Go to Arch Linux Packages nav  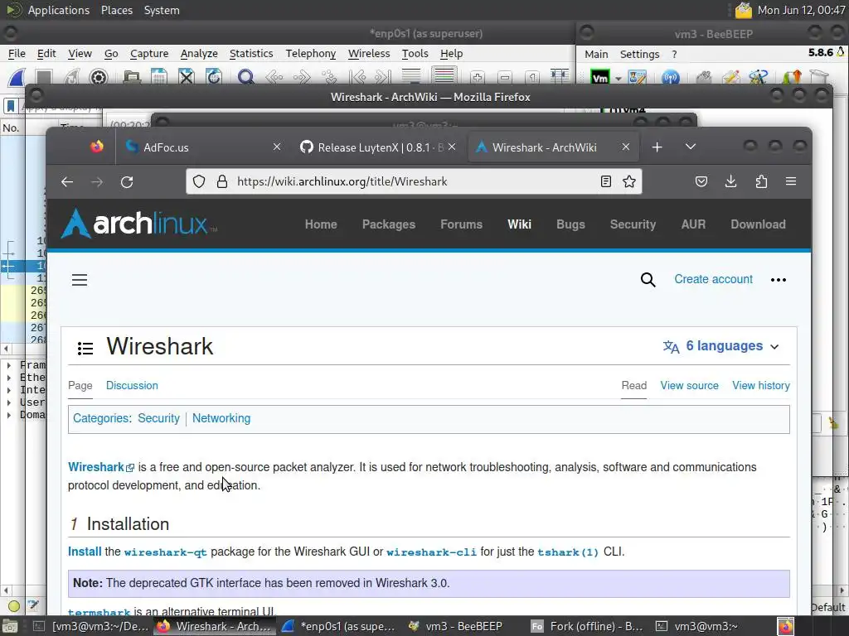pyautogui.click(x=389, y=224)
